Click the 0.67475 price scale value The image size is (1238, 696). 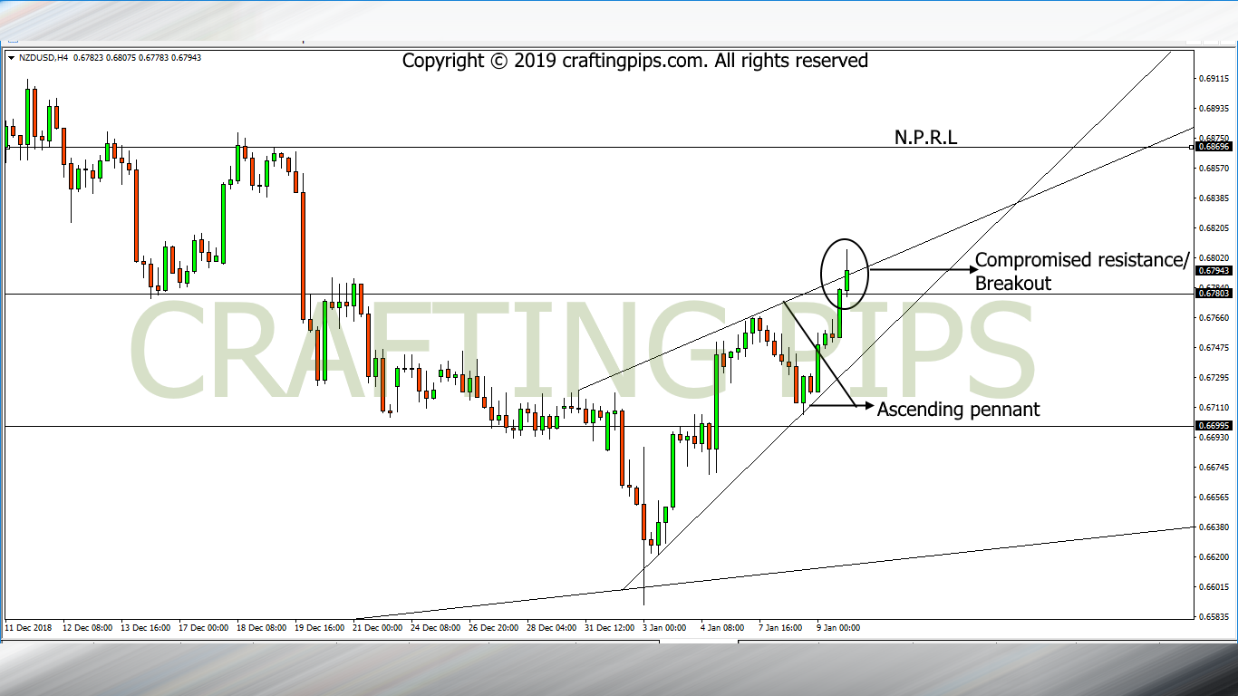(1213, 347)
